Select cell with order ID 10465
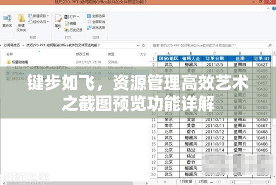Viewport: 276px width, 185px height. pyautogui.click(x=261, y=150)
